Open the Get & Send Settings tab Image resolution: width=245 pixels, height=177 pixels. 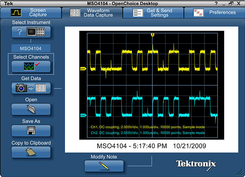153,13
